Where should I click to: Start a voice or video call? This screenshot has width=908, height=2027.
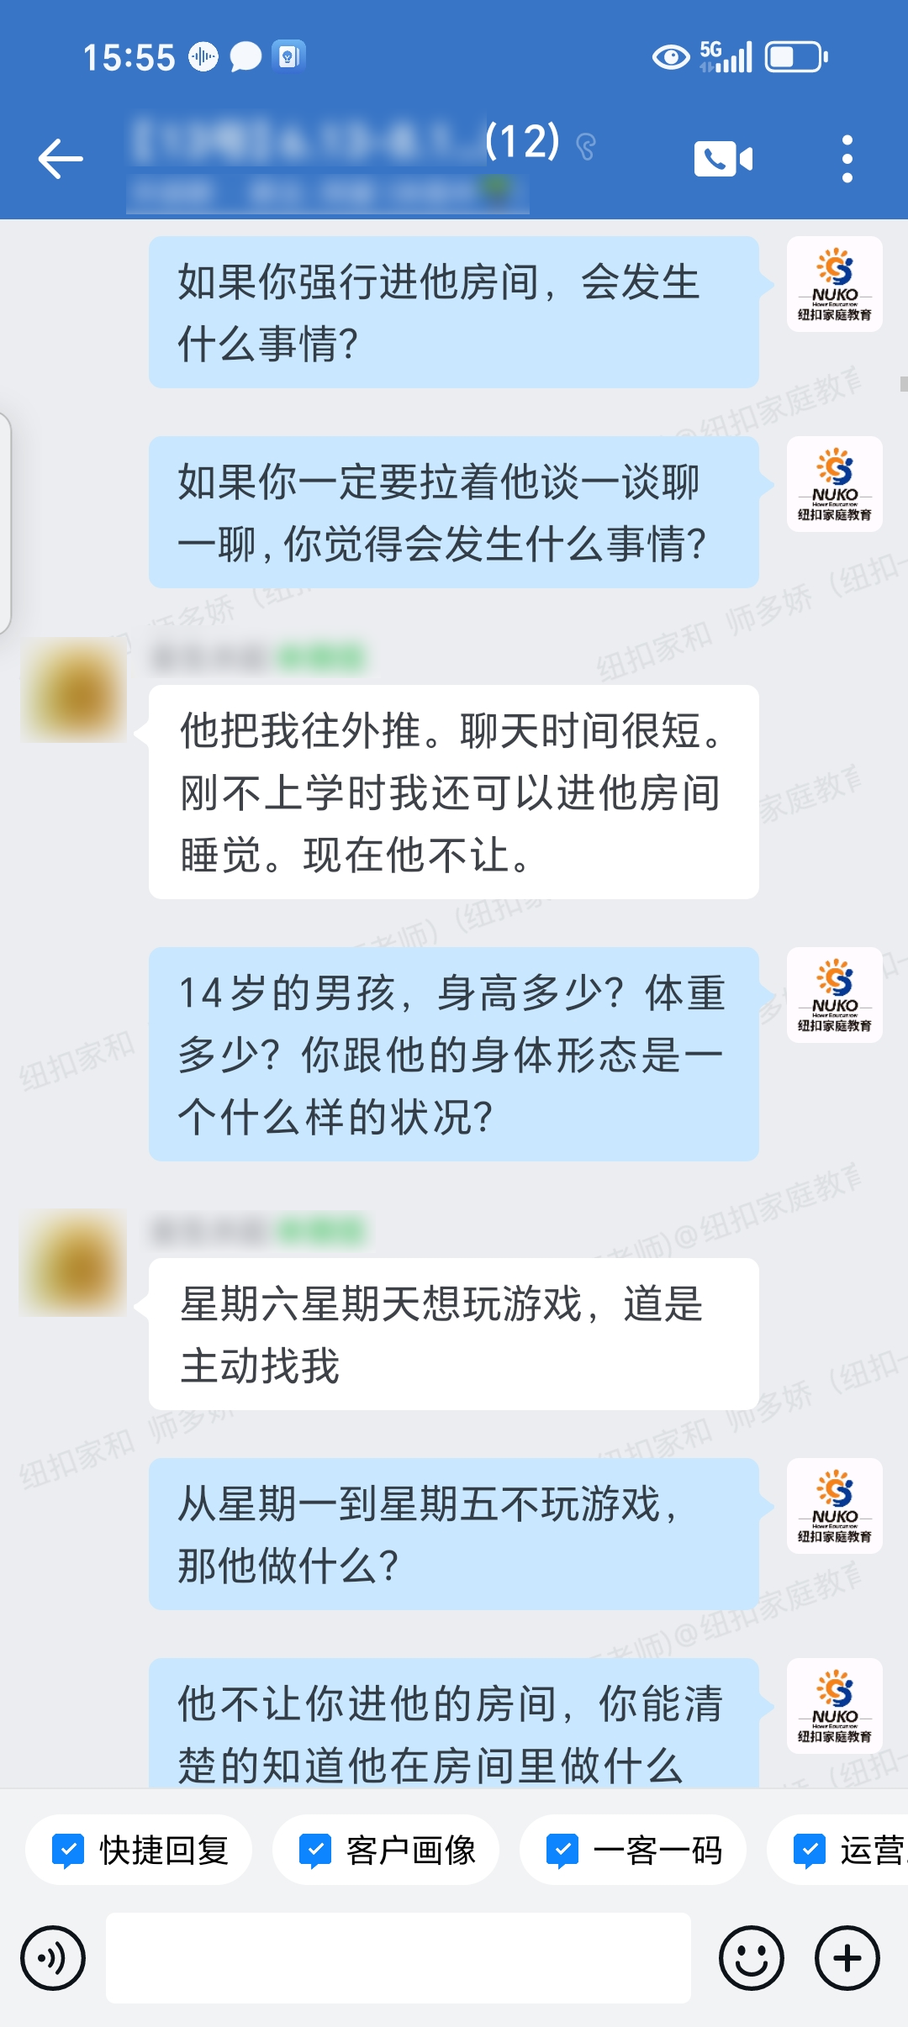pyautogui.click(x=723, y=158)
